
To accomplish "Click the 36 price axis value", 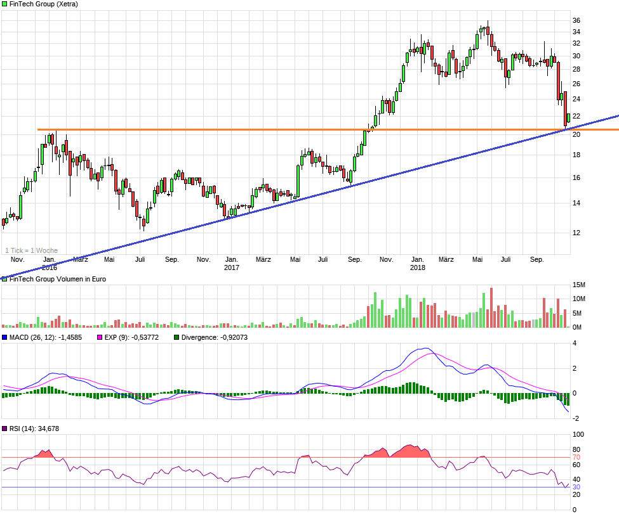I will tap(576, 20).
